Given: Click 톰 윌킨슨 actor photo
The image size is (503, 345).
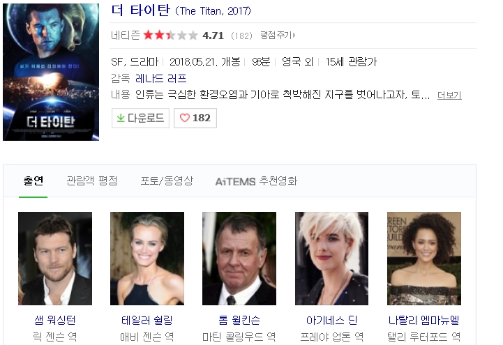Looking at the screenshot, I should 239,259.
